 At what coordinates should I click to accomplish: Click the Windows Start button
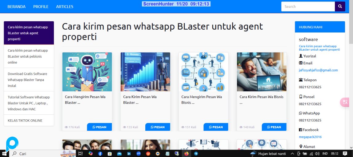4,154
